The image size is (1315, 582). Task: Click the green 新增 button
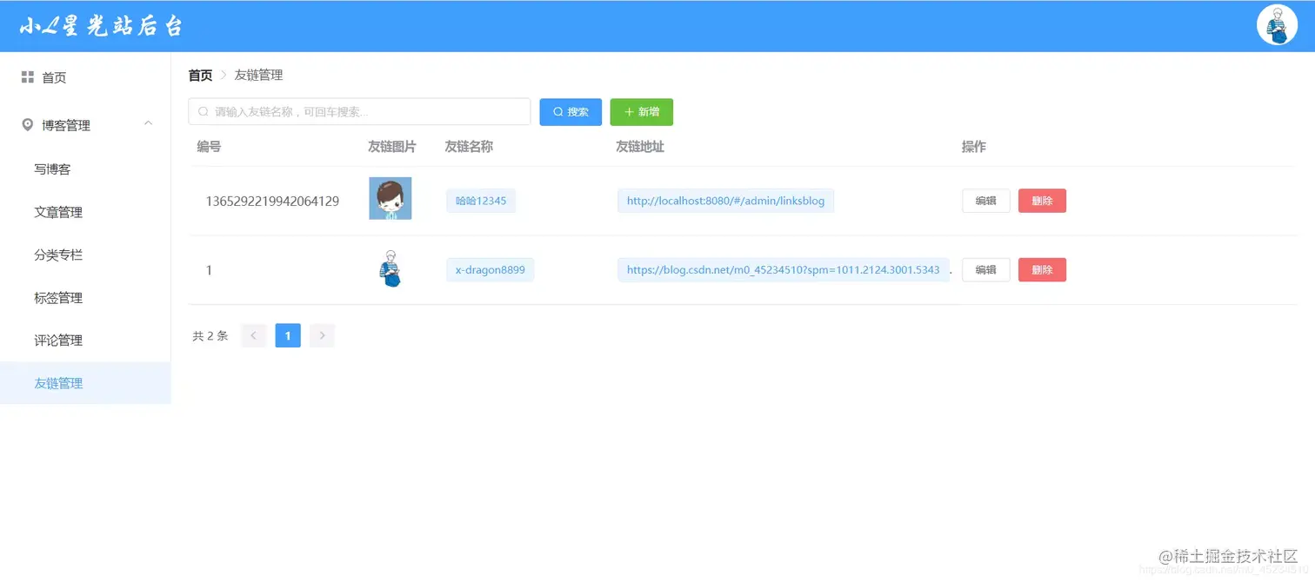(x=641, y=111)
